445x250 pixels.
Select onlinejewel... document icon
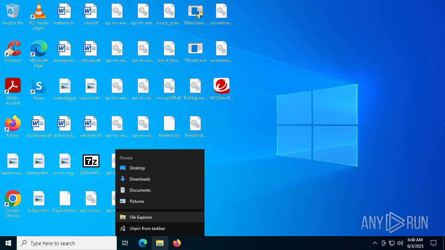coord(65,52)
